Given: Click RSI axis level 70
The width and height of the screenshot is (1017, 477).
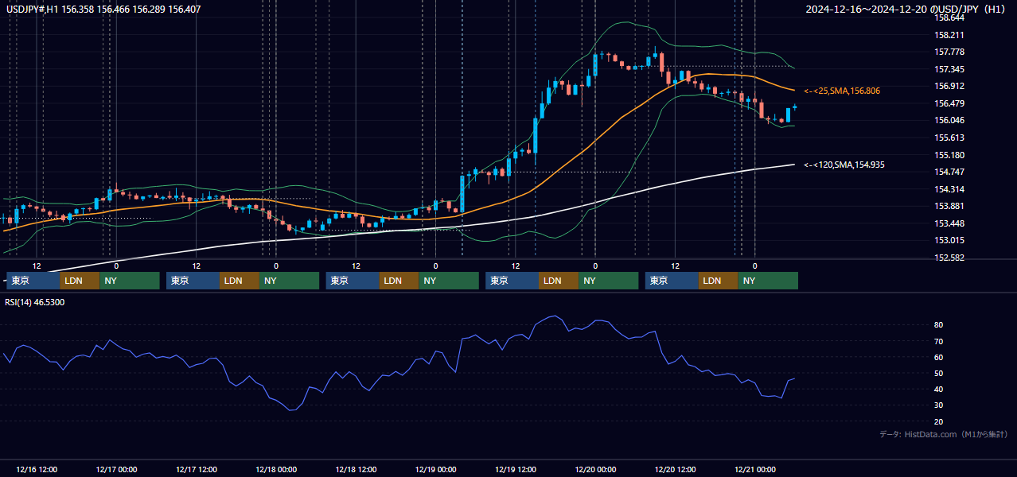Looking at the screenshot, I should pos(939,341).
